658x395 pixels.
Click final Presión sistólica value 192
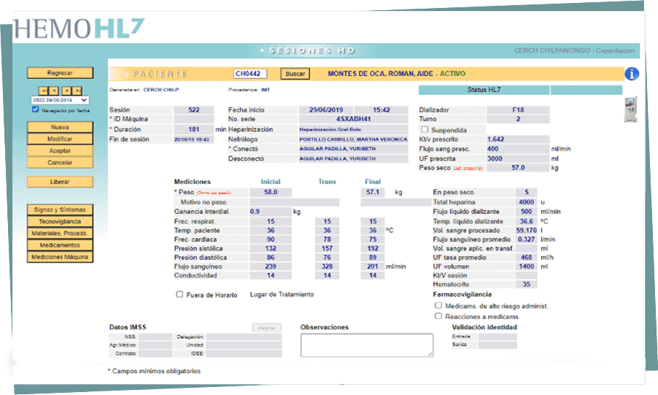pos(373,248)
